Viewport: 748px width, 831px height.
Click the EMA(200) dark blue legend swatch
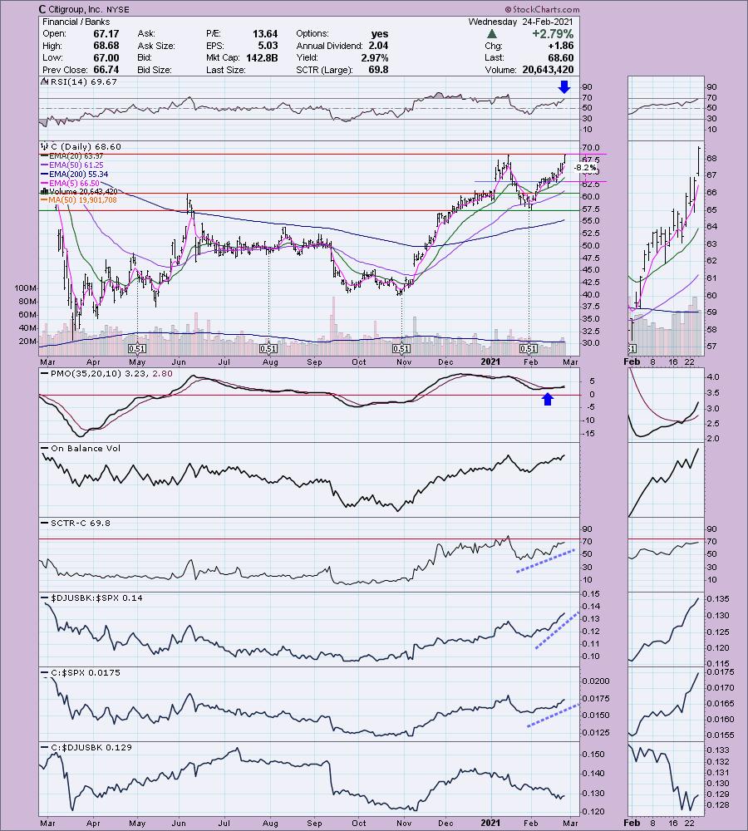pos(45,174)
